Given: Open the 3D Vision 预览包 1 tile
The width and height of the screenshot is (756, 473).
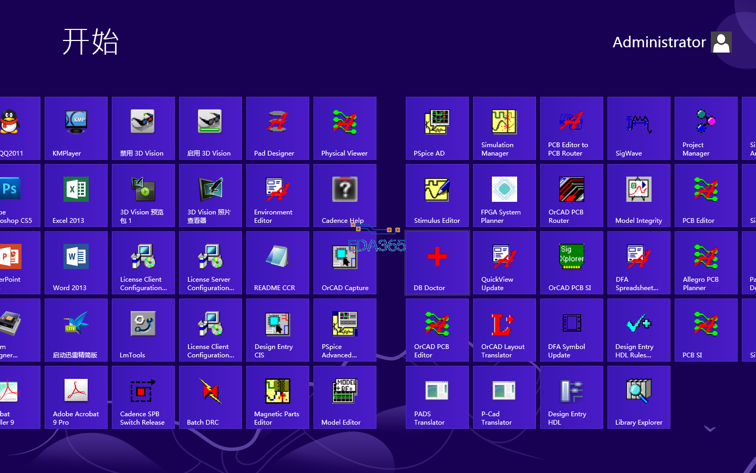Looking at the screenshot, I should (x=143, y=196).
